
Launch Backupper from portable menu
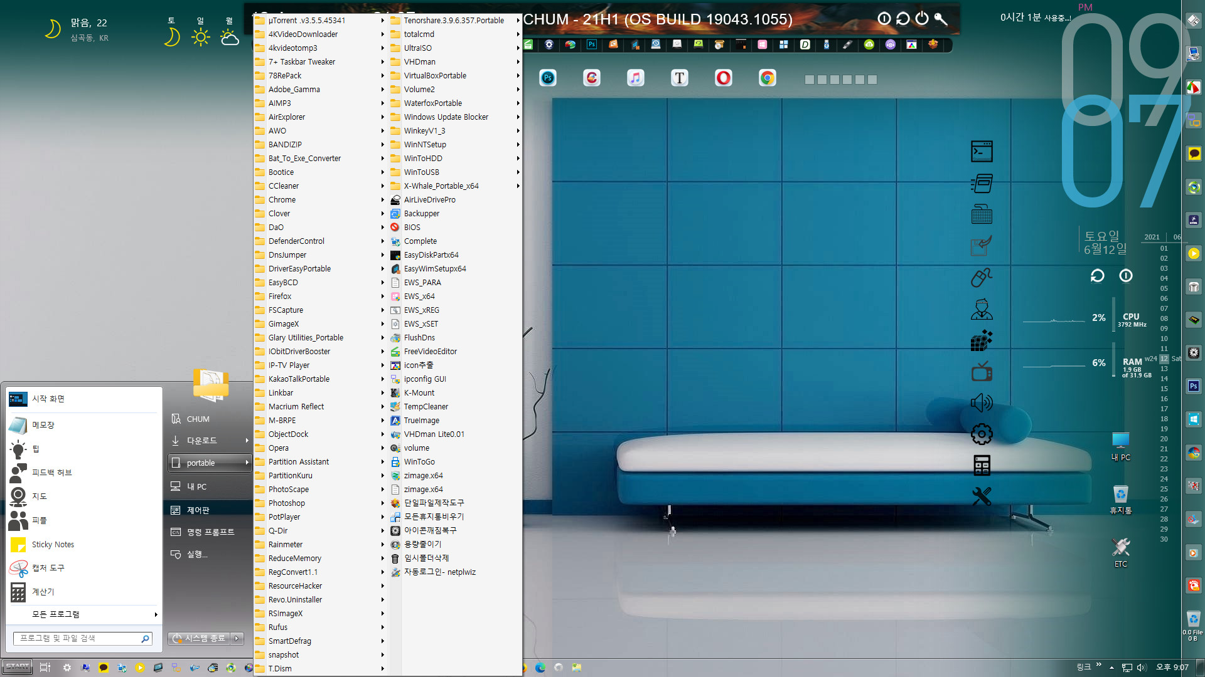click(456, 213)
